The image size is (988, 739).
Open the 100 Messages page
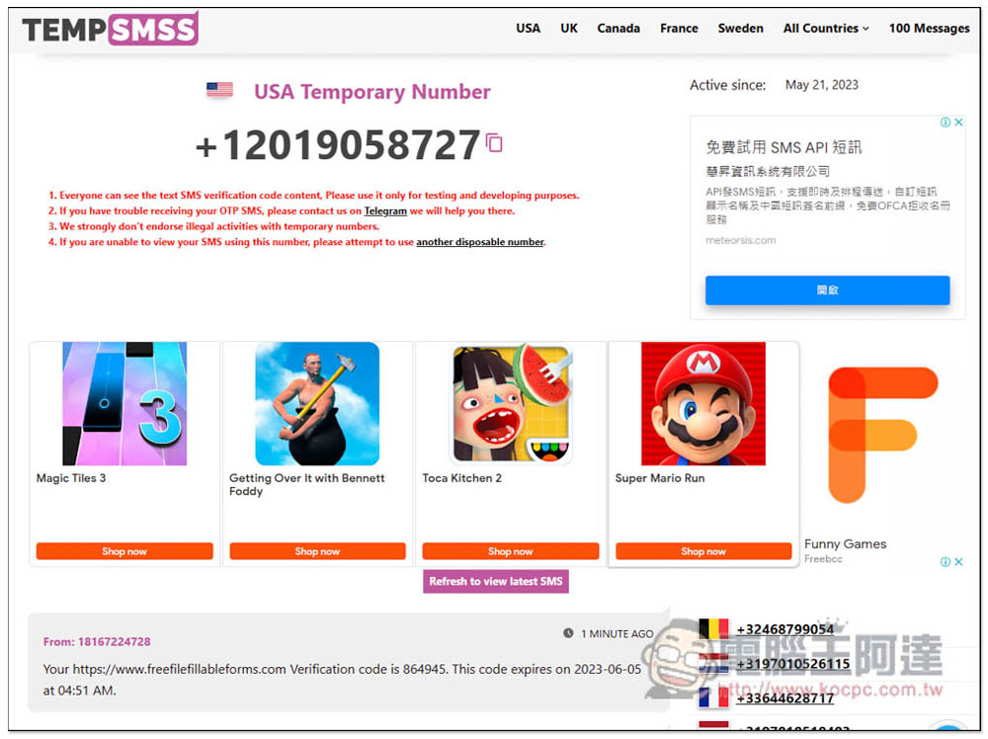(929, 29)
